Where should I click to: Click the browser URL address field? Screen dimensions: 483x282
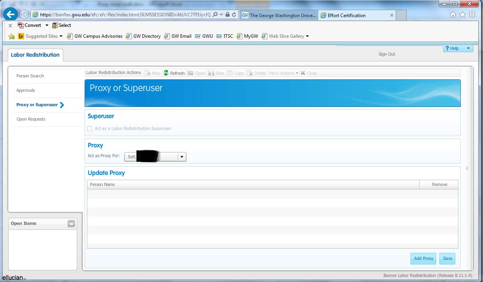coord(125,15)
